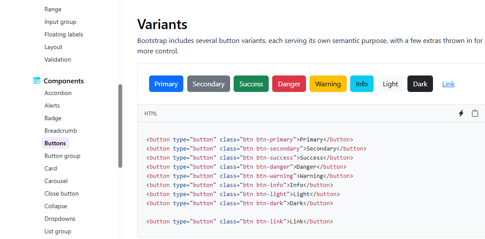Click the btn-primary code line
The height and width of the screenshot is (239, 485).
(x=250, y=139)
